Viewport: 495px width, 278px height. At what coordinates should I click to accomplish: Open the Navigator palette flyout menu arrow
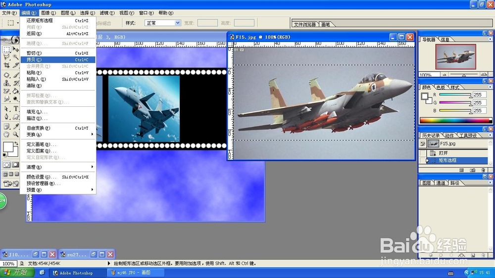pyautogui.click(x=490, y=40)
